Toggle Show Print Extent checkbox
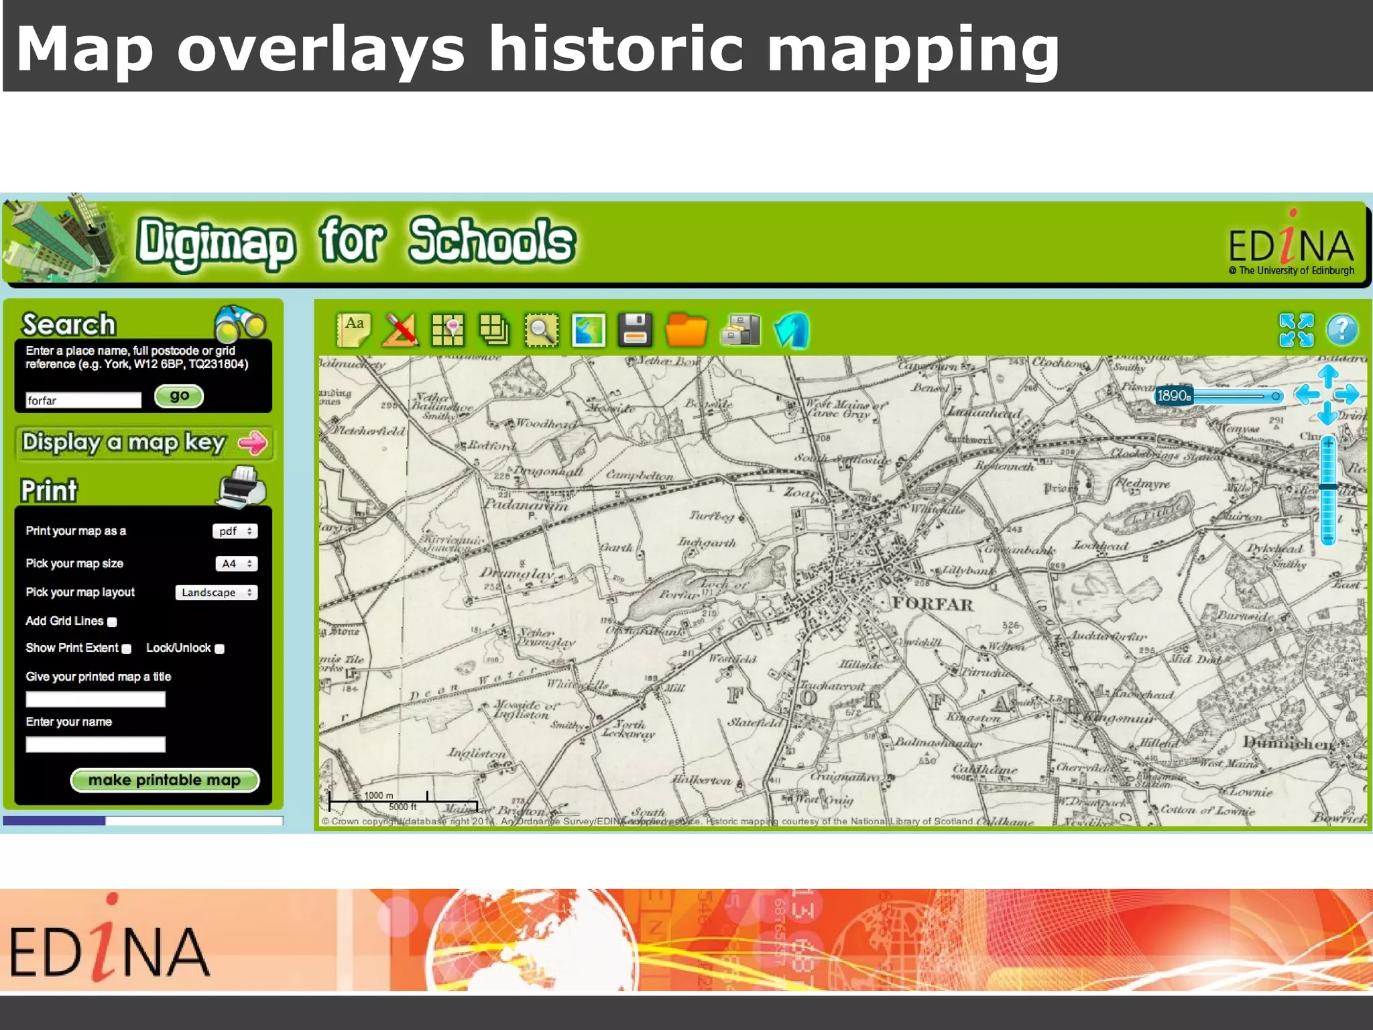 coord(127,648)
